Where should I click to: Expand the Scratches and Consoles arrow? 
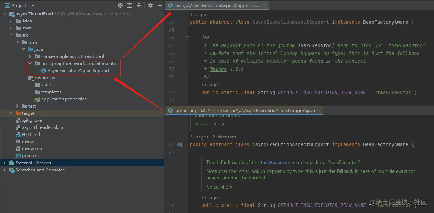coord(5,170)
